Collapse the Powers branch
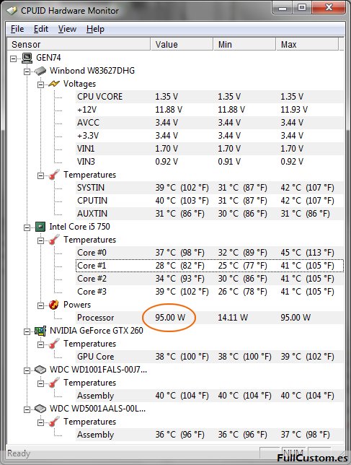This screenshot has height=465, width=351. [x=40, y=305]
